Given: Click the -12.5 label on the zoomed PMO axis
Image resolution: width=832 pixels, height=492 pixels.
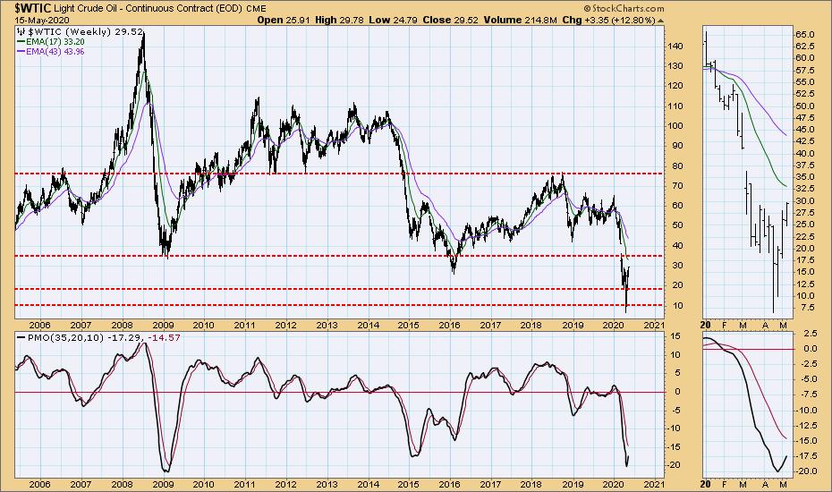Looking at the screenshot, I should point(805,425).
